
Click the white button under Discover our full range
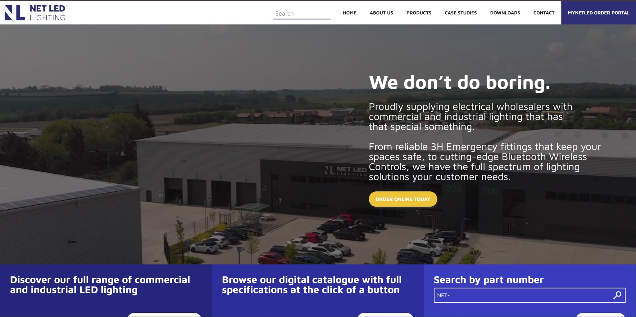click(x=164, y=315)
